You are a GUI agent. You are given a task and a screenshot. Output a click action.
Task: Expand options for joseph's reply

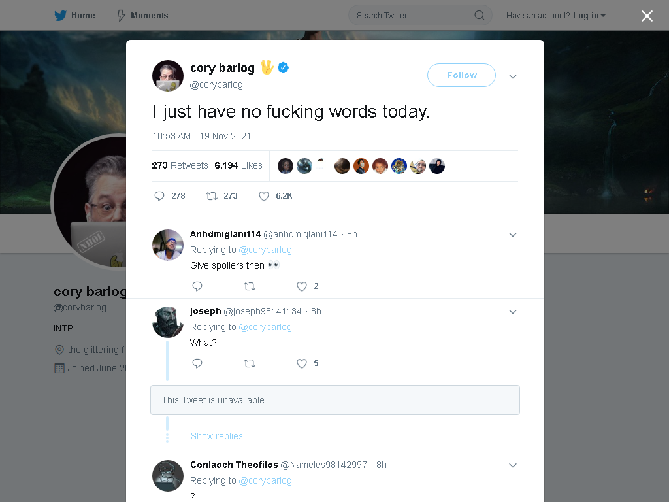pyautogui.click(x=513, y=312)
